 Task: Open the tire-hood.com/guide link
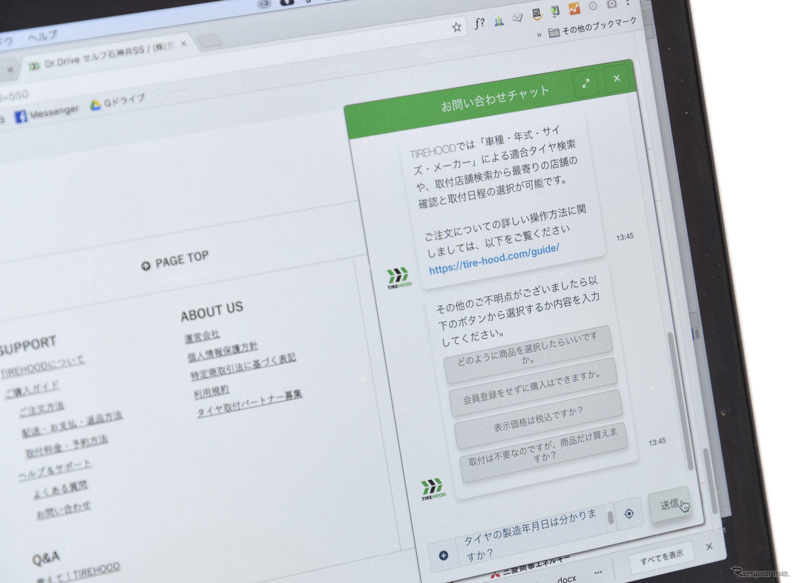click(x=494, y=259)
